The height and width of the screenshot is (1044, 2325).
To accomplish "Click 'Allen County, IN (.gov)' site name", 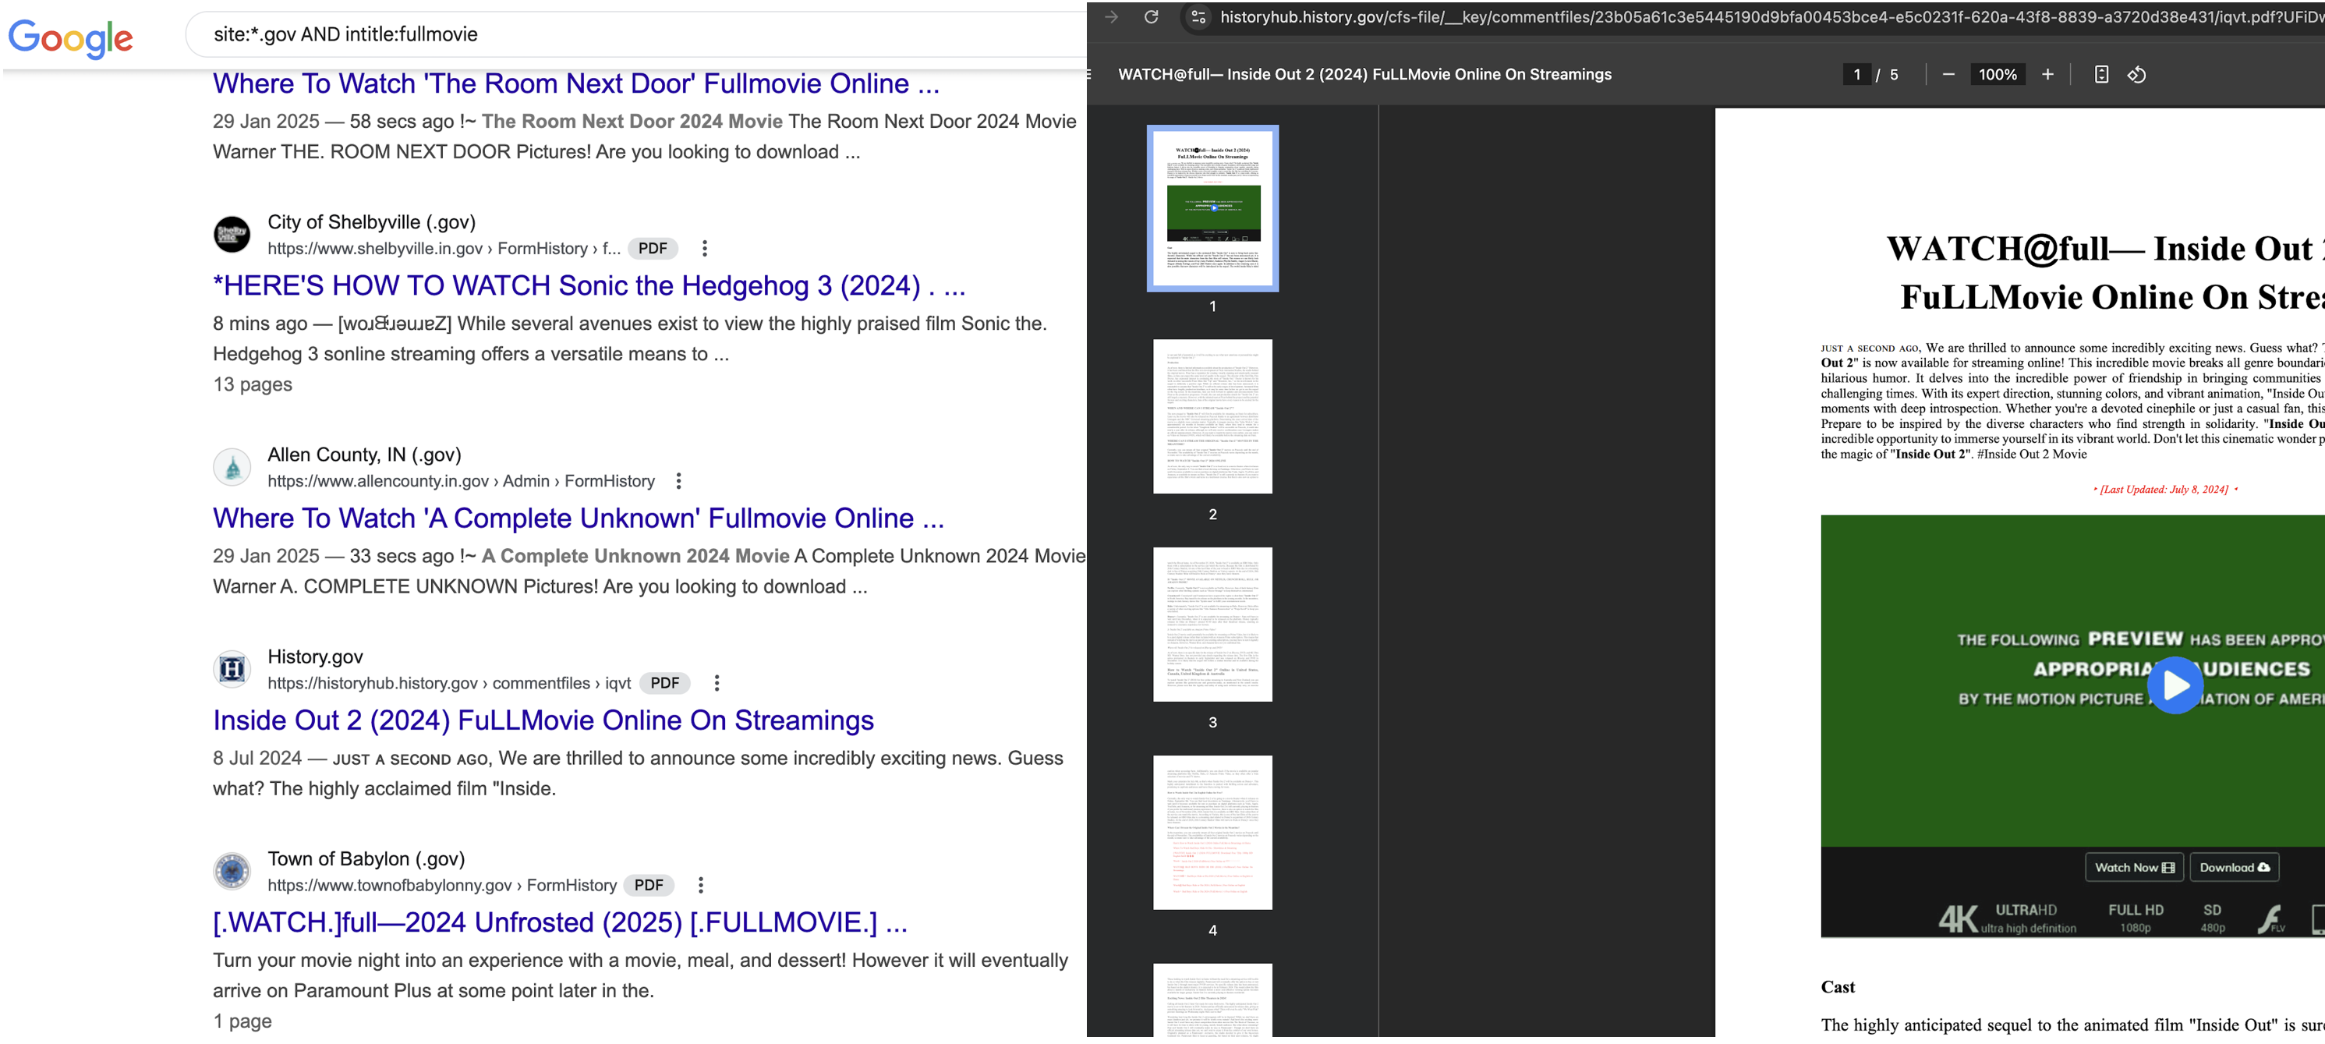I will (x=364, y=455).
